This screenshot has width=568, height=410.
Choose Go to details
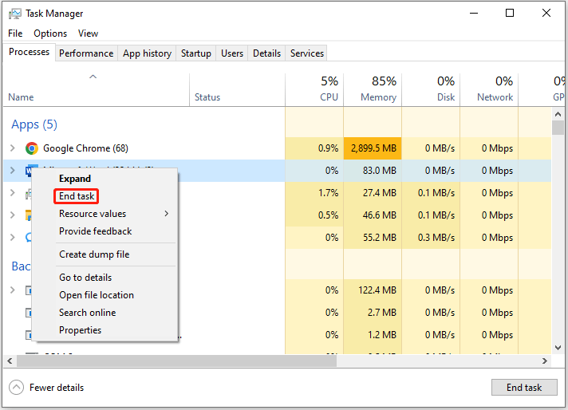click(105, 278)
